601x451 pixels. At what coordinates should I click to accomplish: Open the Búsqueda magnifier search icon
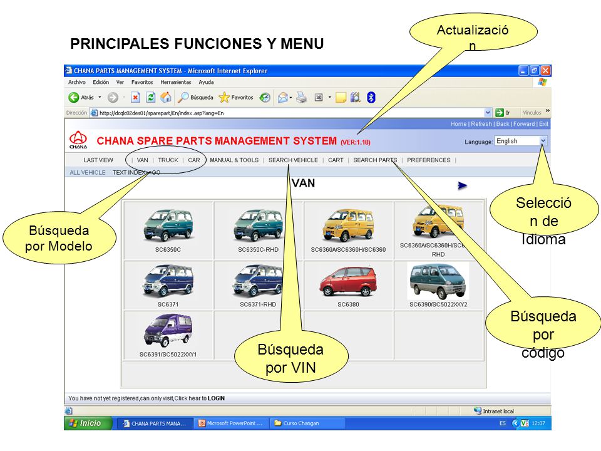pos(183,98)
